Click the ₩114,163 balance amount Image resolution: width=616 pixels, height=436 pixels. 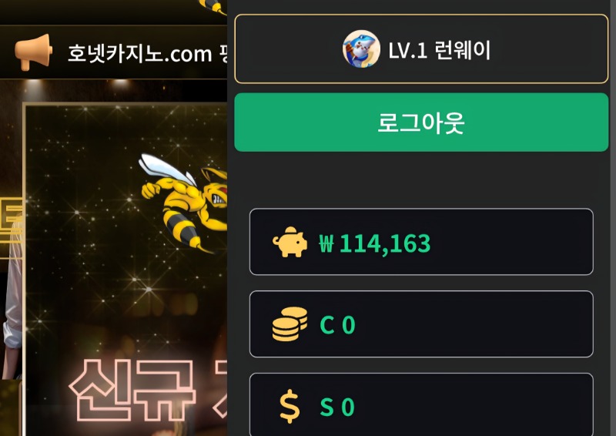[375, 243]
